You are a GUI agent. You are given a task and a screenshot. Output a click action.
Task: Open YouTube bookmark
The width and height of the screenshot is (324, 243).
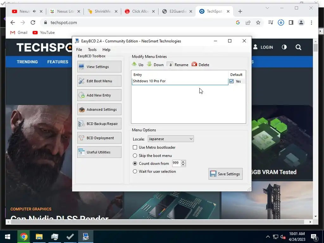[44, 33]
